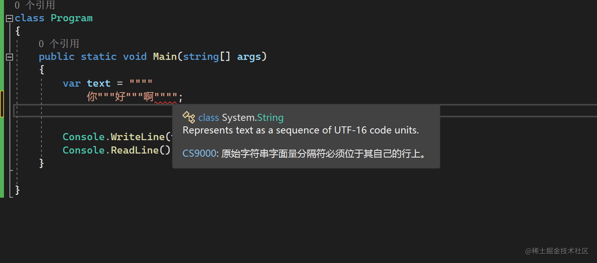Click the class icon in the tooltip
Image resolution: width=597 pixels, height=263 pixels.
pos(189,117)
